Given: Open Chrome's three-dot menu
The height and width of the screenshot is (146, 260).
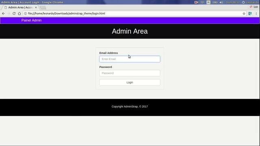Looking at the screenshot, I should coord(256,13).
